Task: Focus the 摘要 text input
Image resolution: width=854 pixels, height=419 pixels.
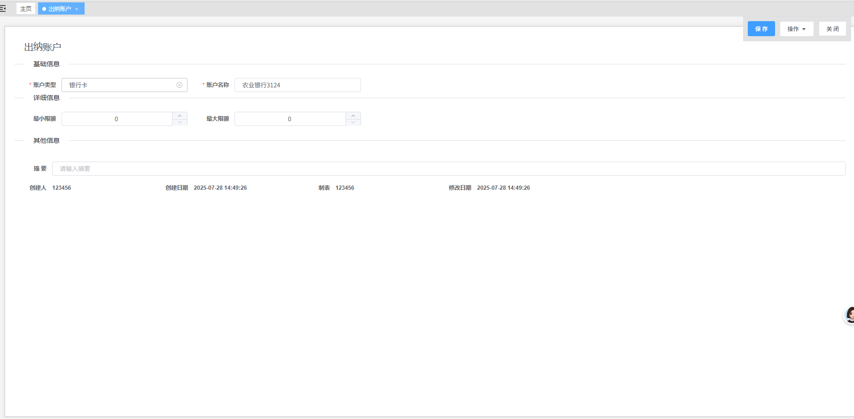Action: [448, 169]
